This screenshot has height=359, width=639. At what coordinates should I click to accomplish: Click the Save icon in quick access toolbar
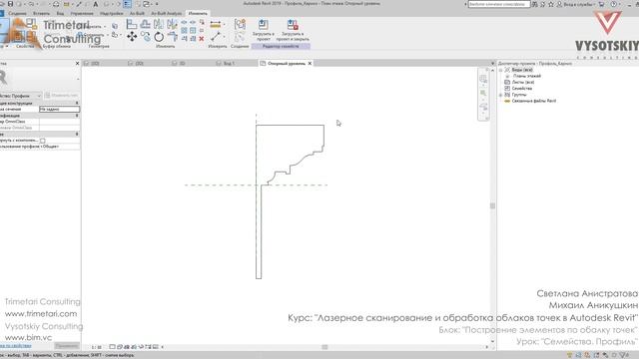click(x=10, y=4)
